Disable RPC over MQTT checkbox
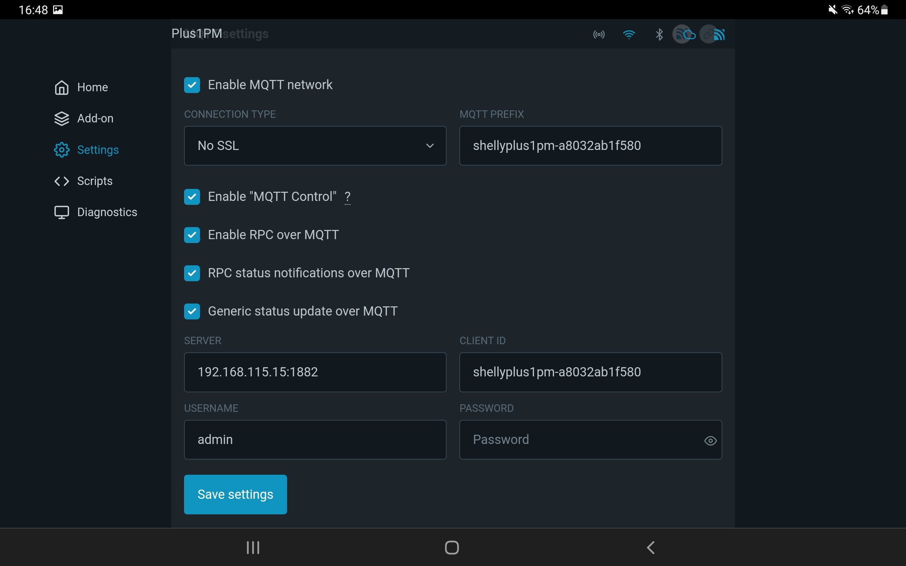The height and width of the screenshot is (566, 906). point(192,235)
